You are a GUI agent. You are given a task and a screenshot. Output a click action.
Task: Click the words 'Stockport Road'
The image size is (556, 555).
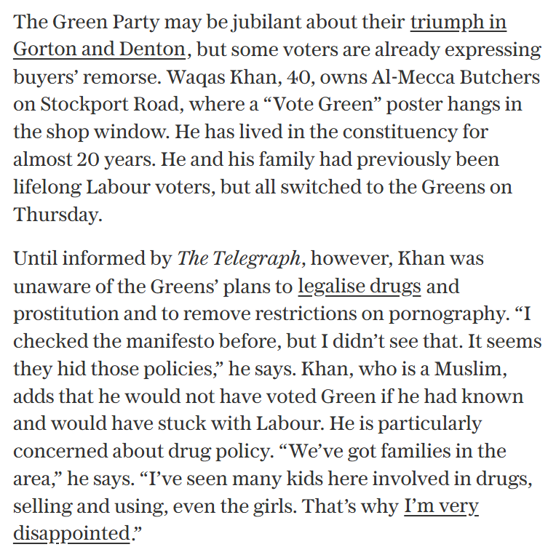[110, 105]
